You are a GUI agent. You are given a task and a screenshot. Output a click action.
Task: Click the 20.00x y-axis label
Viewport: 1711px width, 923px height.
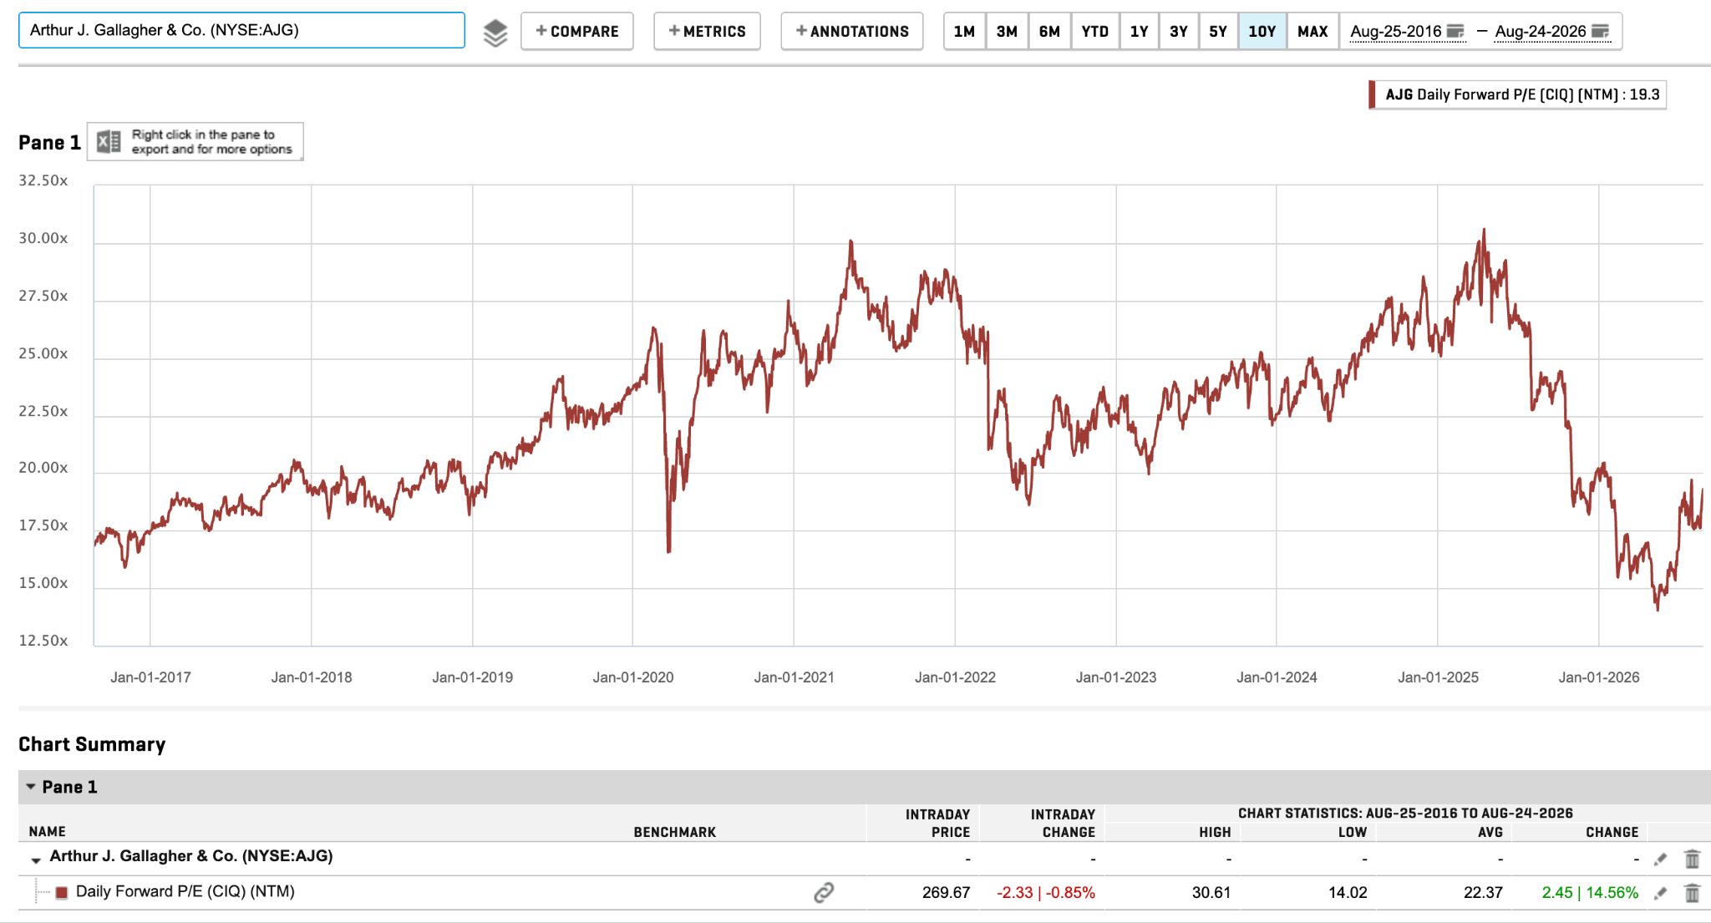43,469
